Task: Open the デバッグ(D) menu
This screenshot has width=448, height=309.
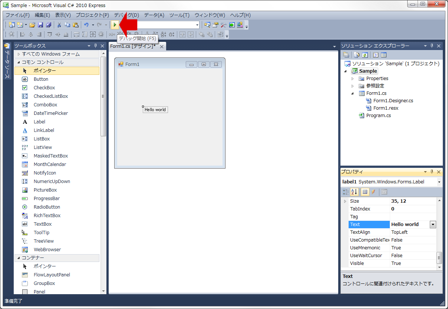Action: click(126, 15)
